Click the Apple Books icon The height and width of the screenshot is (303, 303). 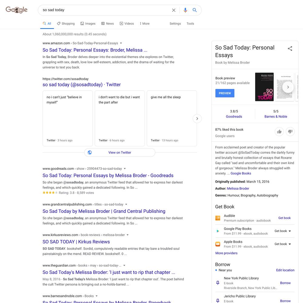(x=218, y=244)
